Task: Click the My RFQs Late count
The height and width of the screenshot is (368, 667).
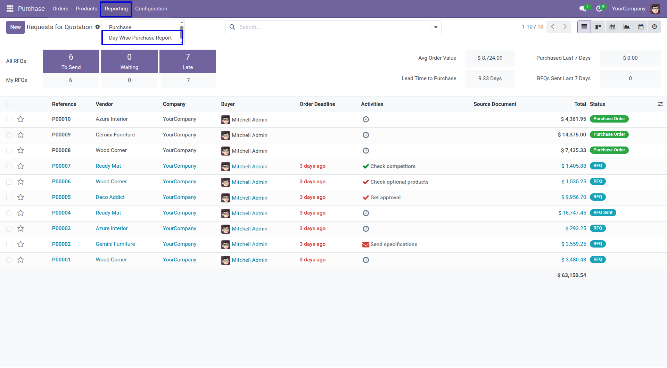Action: click(x=188, y=80)
